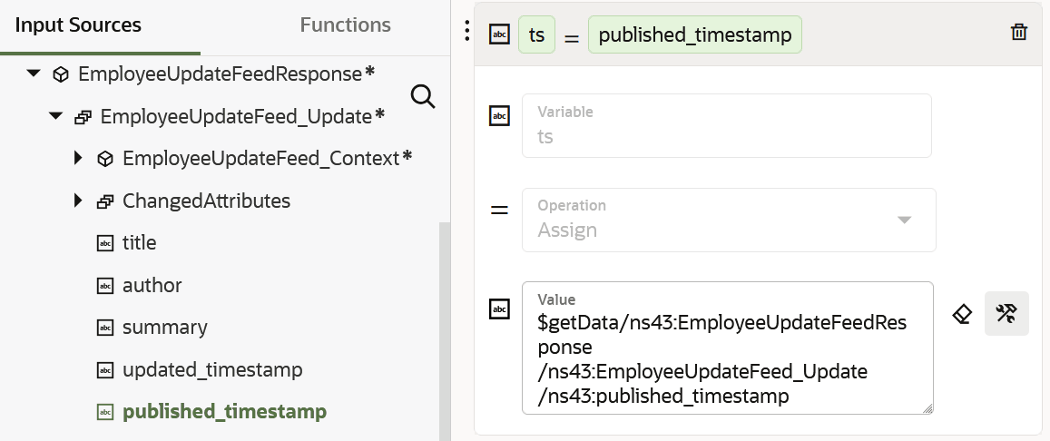
Task: Click the three-dot drag handle icon
Action: tap(466, 31)
